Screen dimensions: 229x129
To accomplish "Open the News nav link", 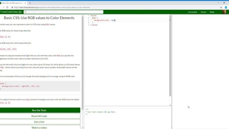I will pyautogui.click(x=212, y=12).
